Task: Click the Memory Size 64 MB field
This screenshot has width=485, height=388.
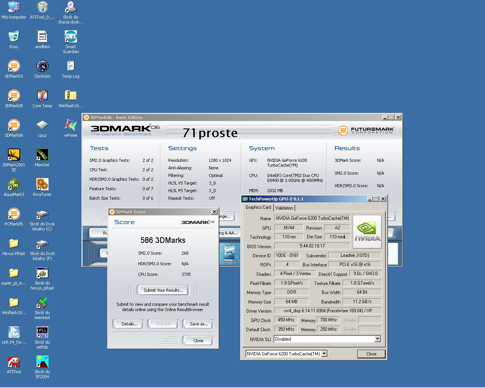Action: coord(291,302)
